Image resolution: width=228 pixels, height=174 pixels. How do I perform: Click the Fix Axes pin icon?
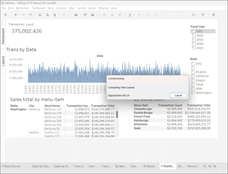(x=156, y=15)
